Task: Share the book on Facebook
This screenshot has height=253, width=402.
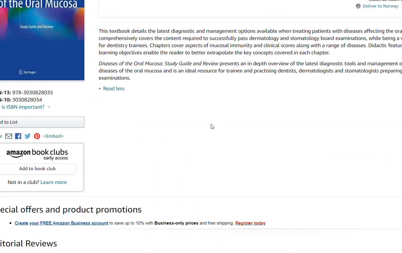Action: 18,136
